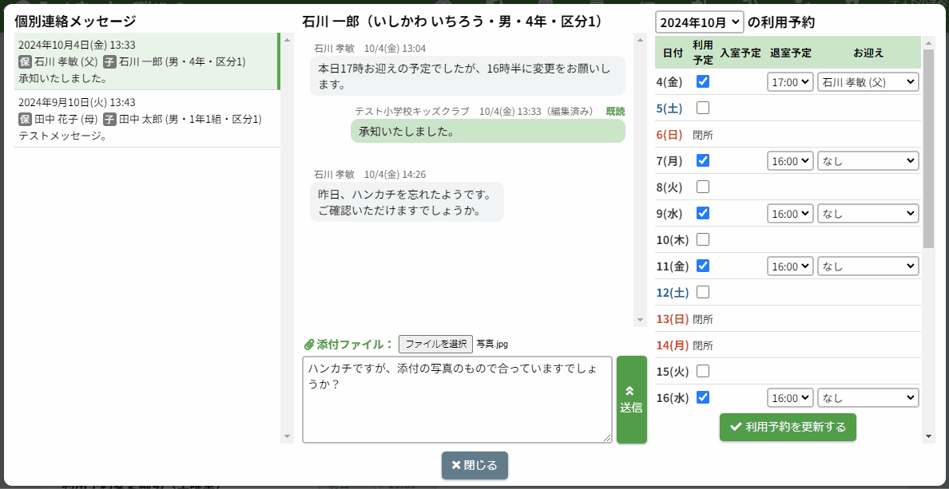
Task: Toggle the reservation checkbox for 10(木)
Action: pyautogui.click(x=703, y=239)
